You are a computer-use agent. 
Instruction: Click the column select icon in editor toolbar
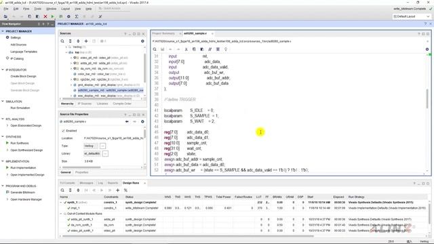click(x=218, y=49)
